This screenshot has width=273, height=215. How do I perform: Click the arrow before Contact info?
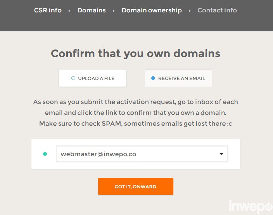pyautogui.click(x=190, y=11)
